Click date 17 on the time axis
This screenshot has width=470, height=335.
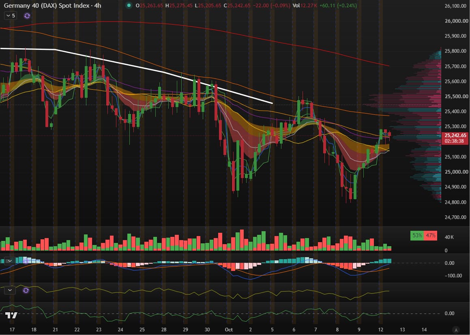coord(12,330)
